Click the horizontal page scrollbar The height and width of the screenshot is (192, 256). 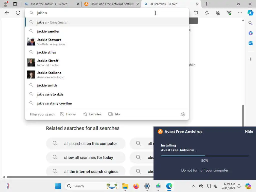(x=80, y=177)
